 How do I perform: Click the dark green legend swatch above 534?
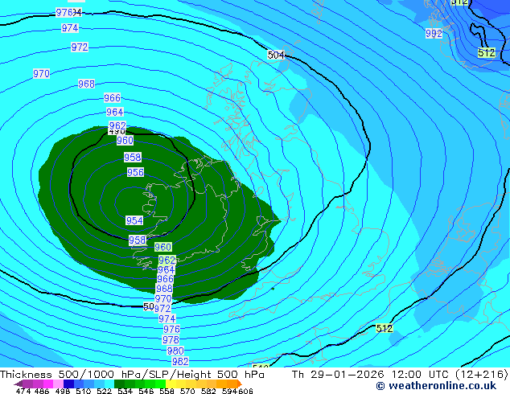click(117, 384)
